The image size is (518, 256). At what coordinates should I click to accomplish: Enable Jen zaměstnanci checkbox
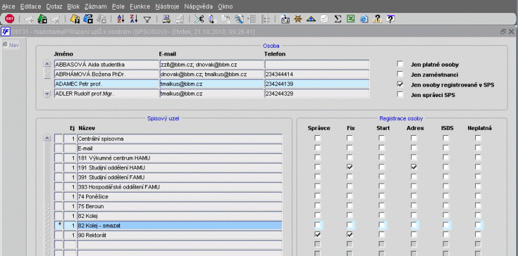tap(400, 74)
